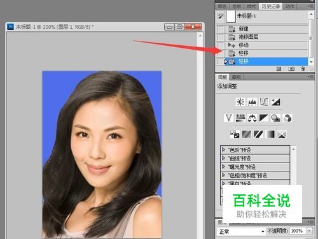Create a new snapshot in History panel
The height and width of the screenshot is (239, 318).
pyautogui.click(x=291, y=69)
